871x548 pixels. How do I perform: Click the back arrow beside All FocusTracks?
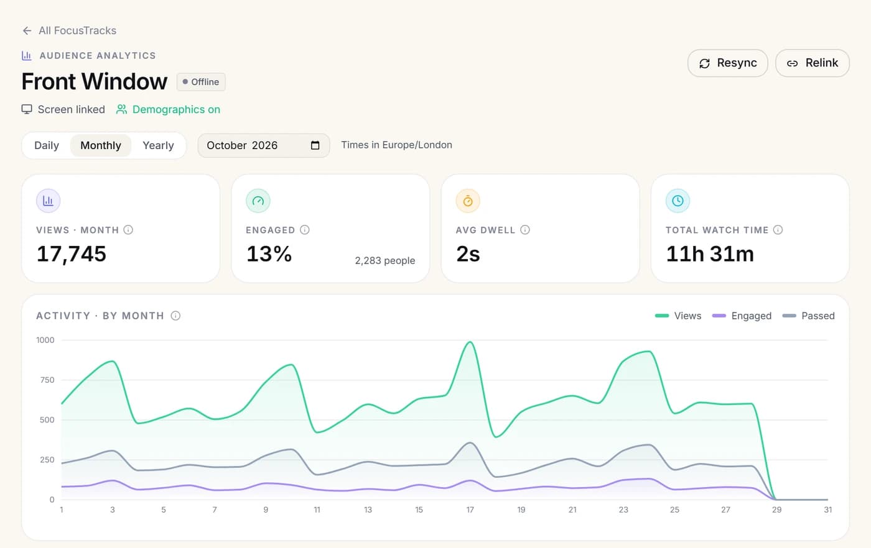pos(27,30)
